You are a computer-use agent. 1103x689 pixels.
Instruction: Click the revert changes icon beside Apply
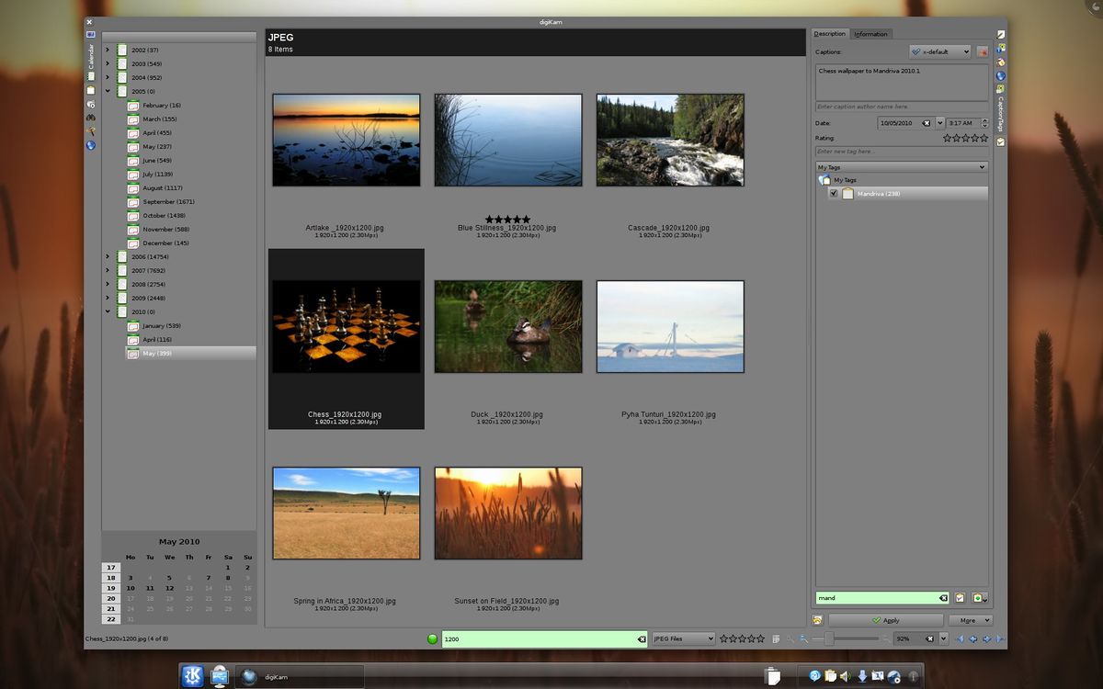coord(817,620)
